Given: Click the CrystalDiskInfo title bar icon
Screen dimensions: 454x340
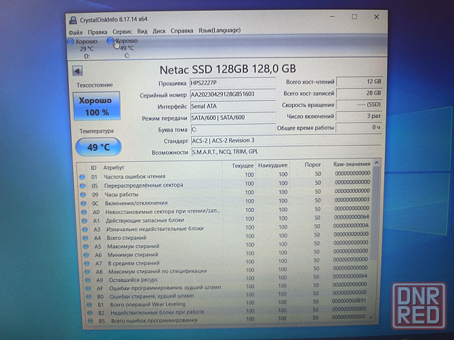Looking at the screenshot, I should click(x=73, y=20).
